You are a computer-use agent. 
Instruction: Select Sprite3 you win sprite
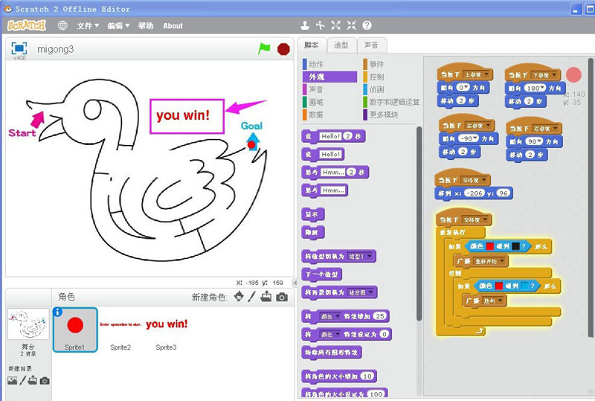point(166,330)
